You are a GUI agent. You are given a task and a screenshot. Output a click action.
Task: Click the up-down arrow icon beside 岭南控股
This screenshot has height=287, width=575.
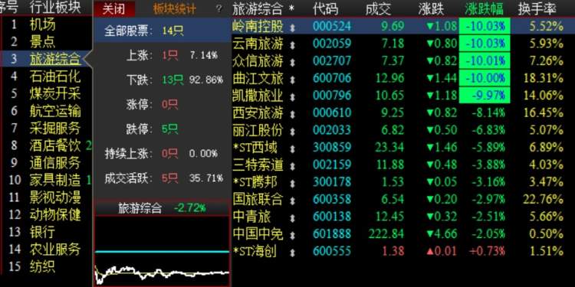[292, 27]
